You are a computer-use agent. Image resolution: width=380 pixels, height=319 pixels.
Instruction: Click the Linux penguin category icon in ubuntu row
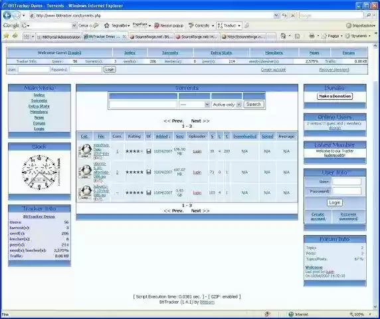tap(85, 172)
